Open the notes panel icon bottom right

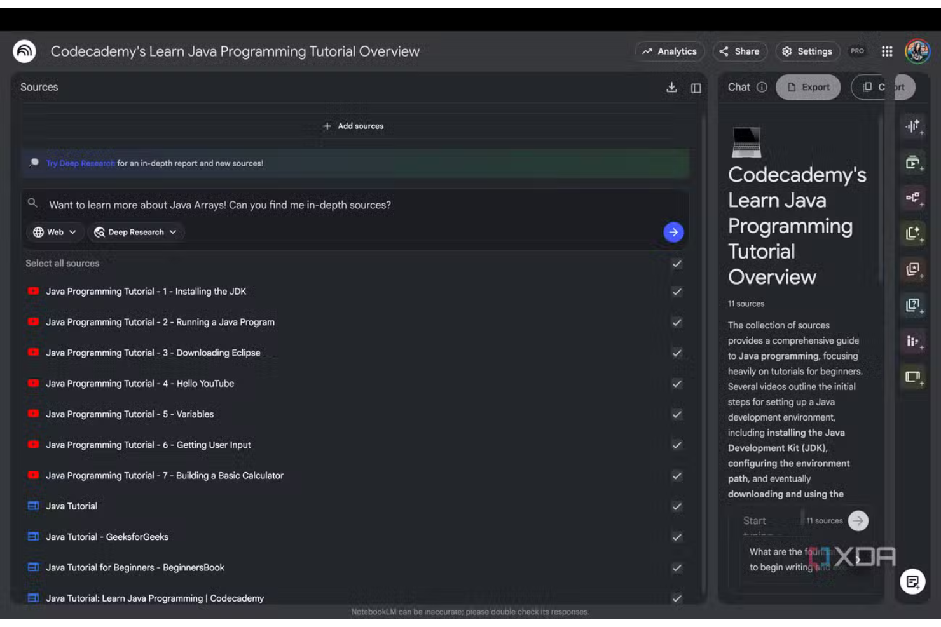tap(913, 582)
